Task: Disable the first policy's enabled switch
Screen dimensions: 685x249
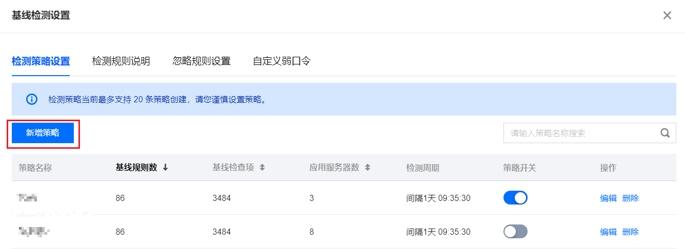Action: pyautogui.click(x=515, y=198)
